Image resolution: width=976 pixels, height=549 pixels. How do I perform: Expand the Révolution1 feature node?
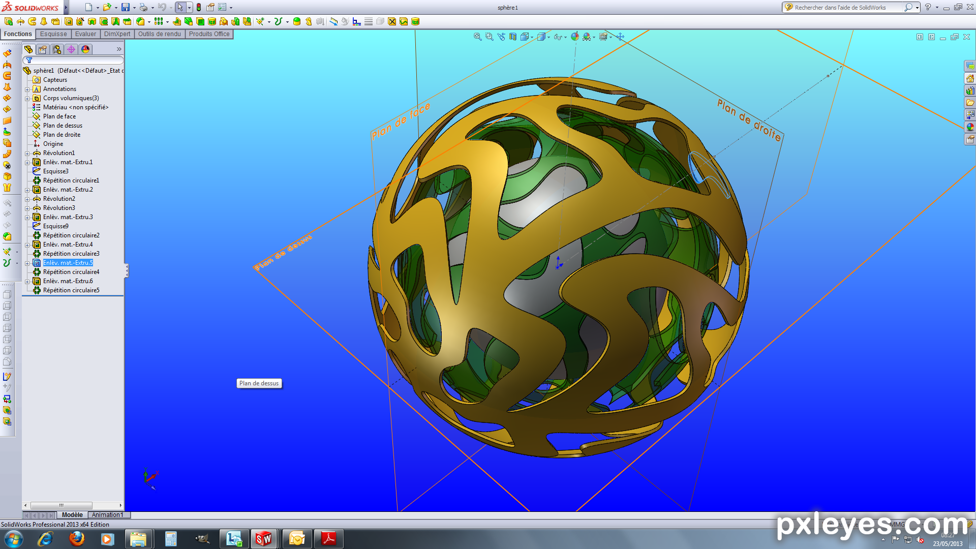(27, 153)
